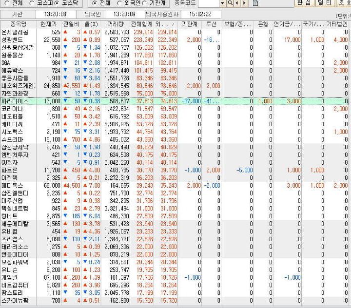Select the 코리아나 stock row

point(175,109)
